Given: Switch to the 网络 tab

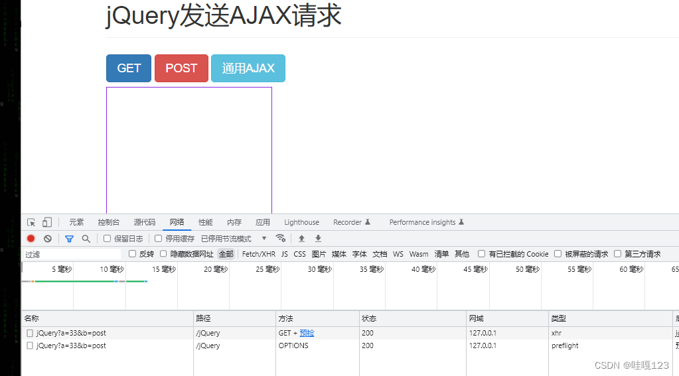Looking at the screenshot, I should click(177, 222).
